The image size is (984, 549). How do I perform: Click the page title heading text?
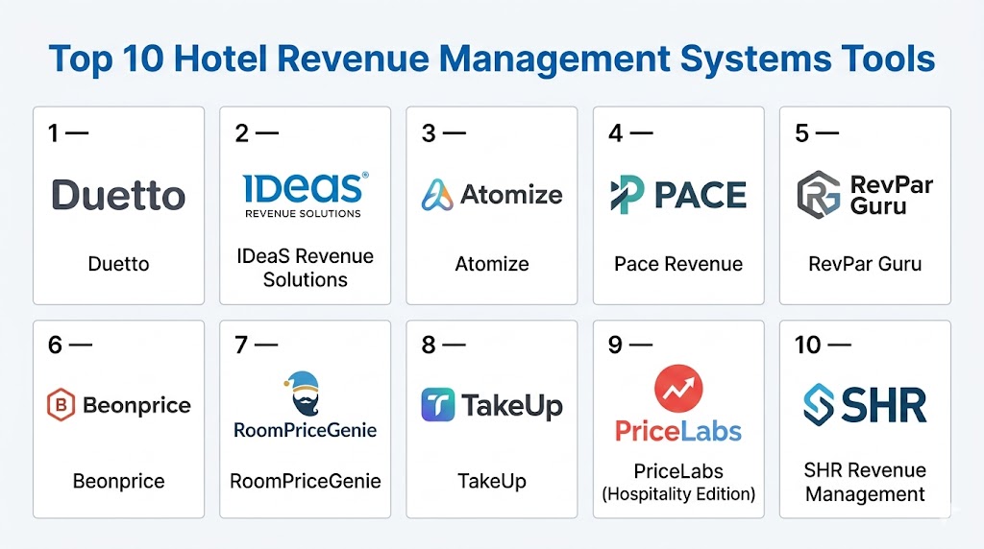[x=491, y=60]
